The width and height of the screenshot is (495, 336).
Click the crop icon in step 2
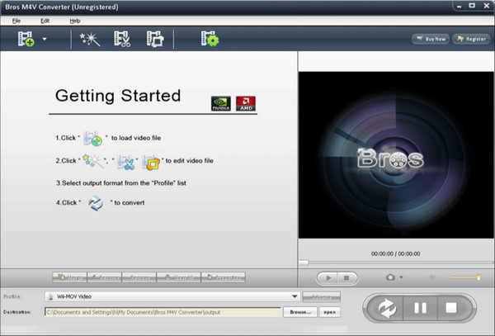pyautogui.click(x=151, y=162)
